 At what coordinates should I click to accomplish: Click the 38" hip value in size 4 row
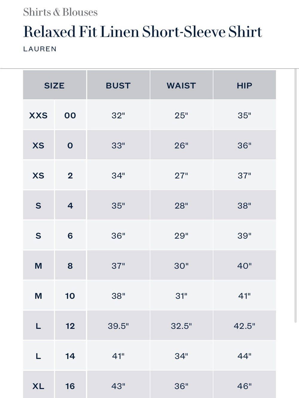coord(245,205)
